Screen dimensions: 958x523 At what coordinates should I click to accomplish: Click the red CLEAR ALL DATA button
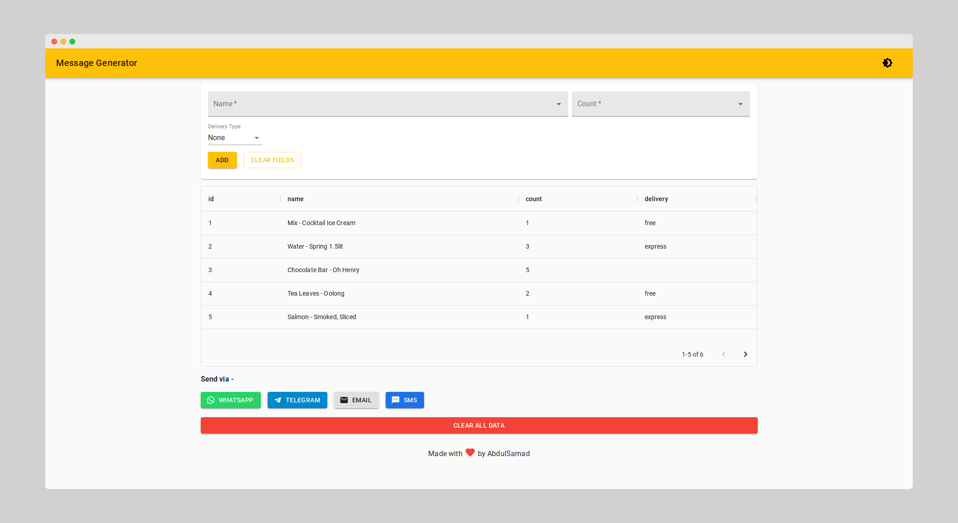pyautogui.click(x=479, y=425)
